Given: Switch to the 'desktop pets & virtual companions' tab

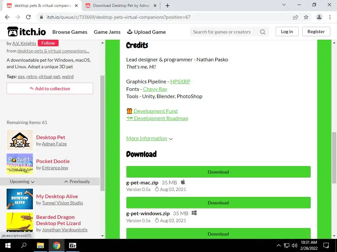Looking at the screenshot, I should pos(43,6).
